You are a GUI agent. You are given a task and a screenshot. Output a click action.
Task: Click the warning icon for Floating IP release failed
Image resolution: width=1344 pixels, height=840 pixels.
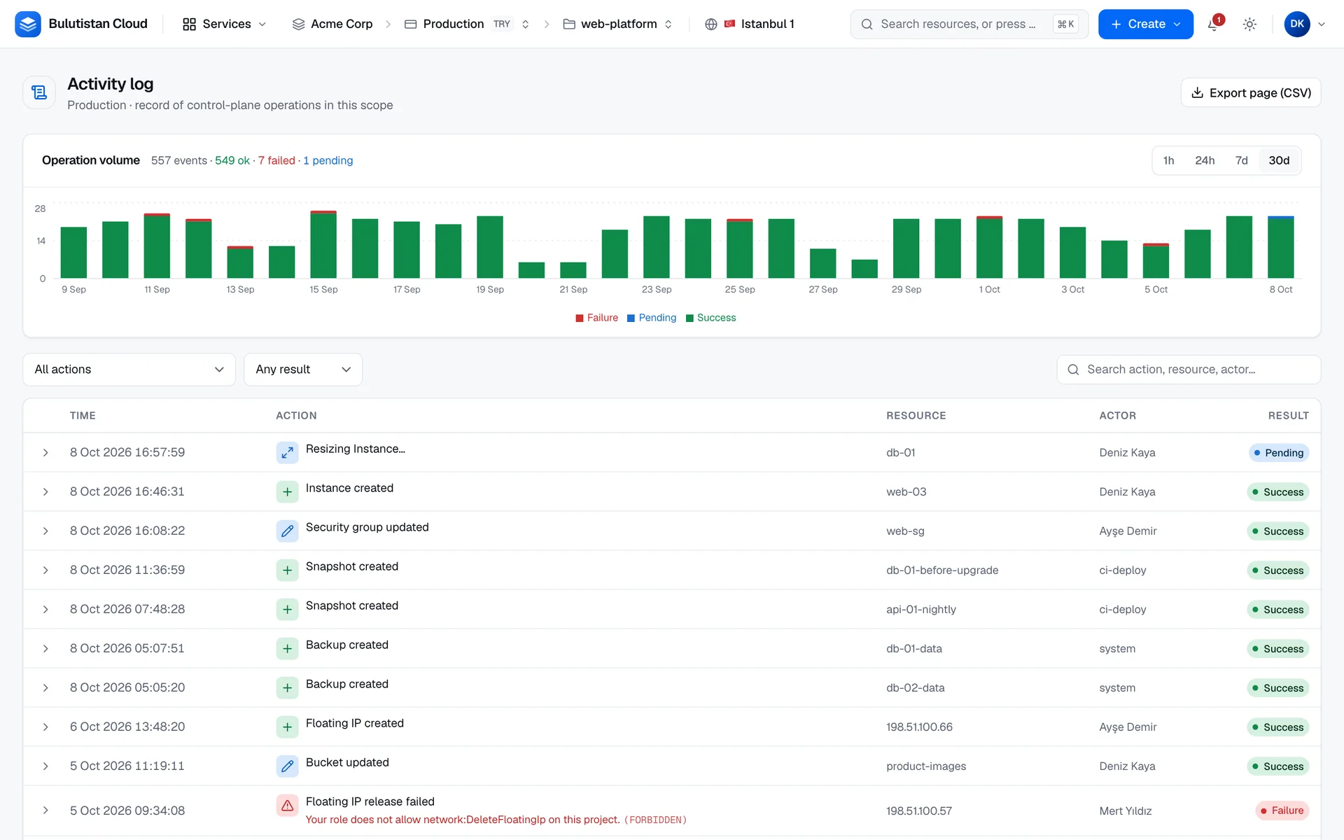coord(287,806)
